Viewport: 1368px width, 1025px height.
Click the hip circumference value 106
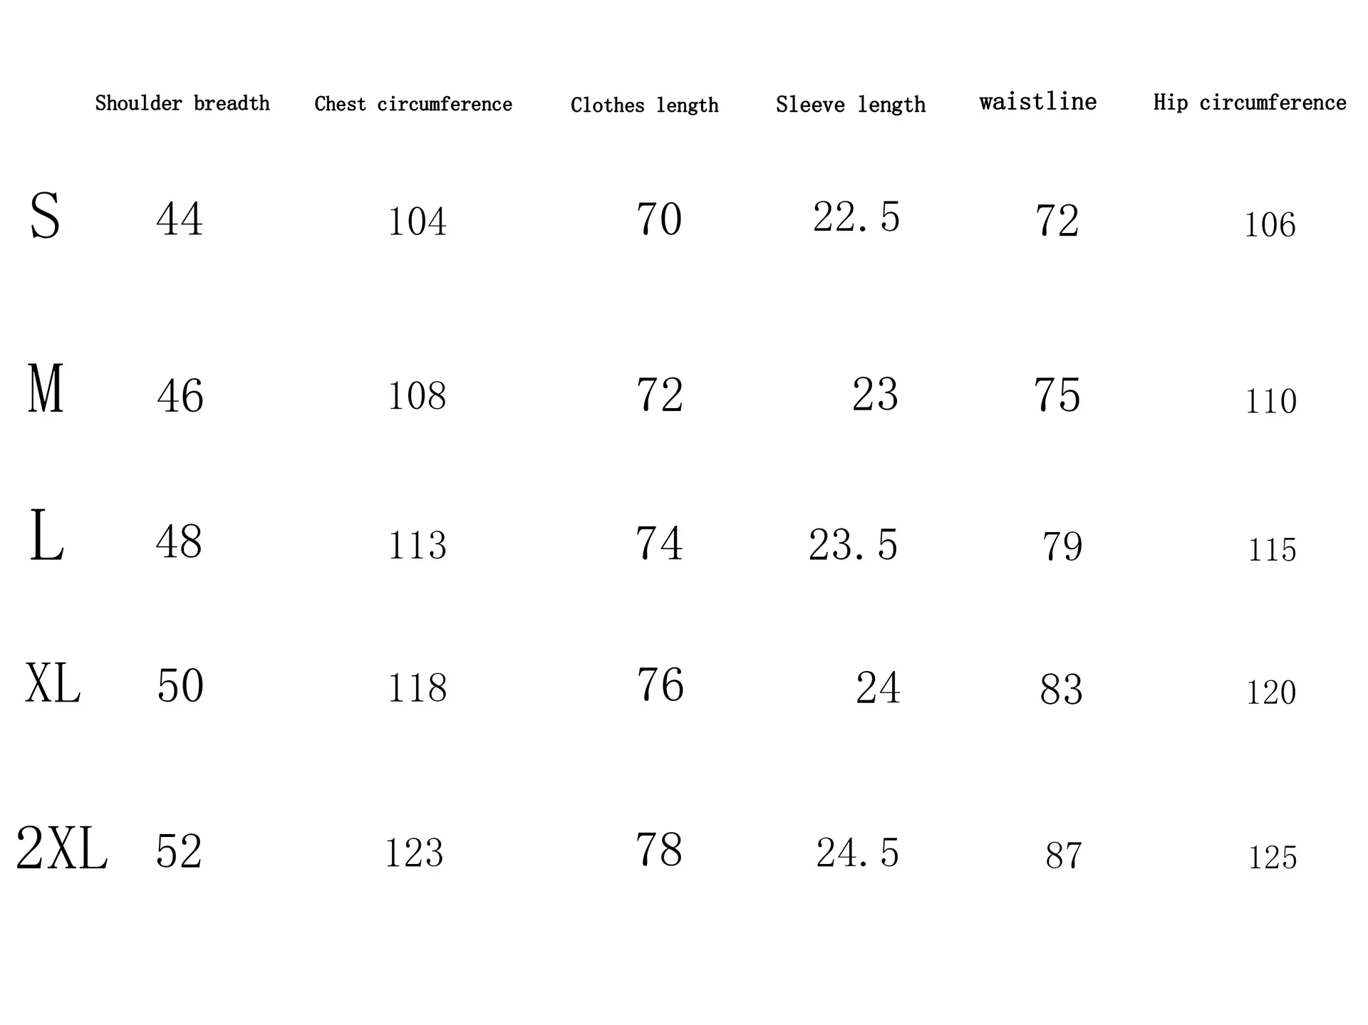pyautogui.click(x=1270, y=225)
